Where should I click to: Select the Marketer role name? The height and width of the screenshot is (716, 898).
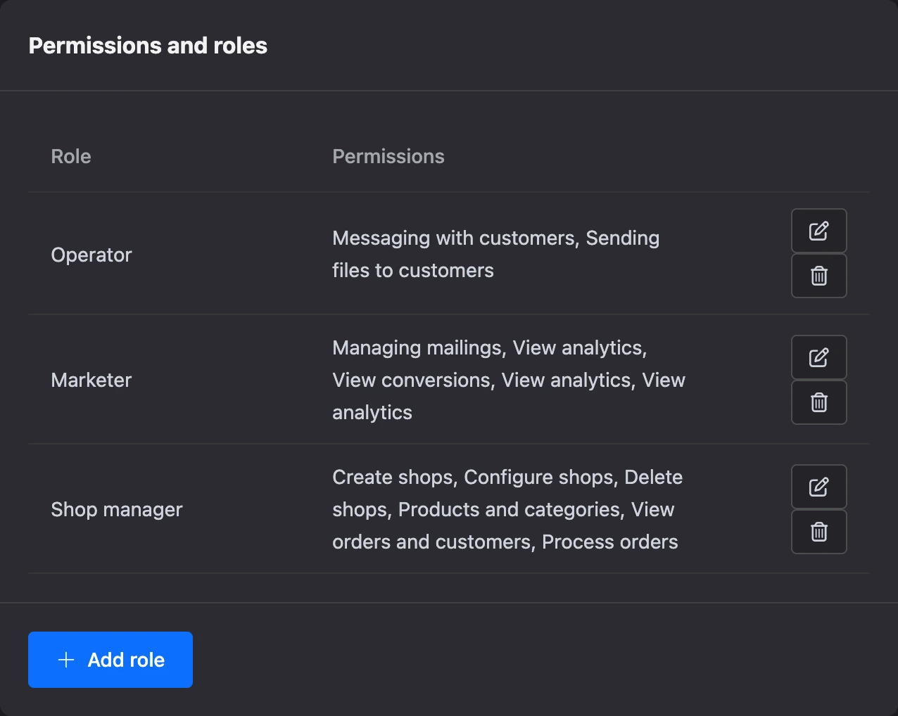coord(91,380)
